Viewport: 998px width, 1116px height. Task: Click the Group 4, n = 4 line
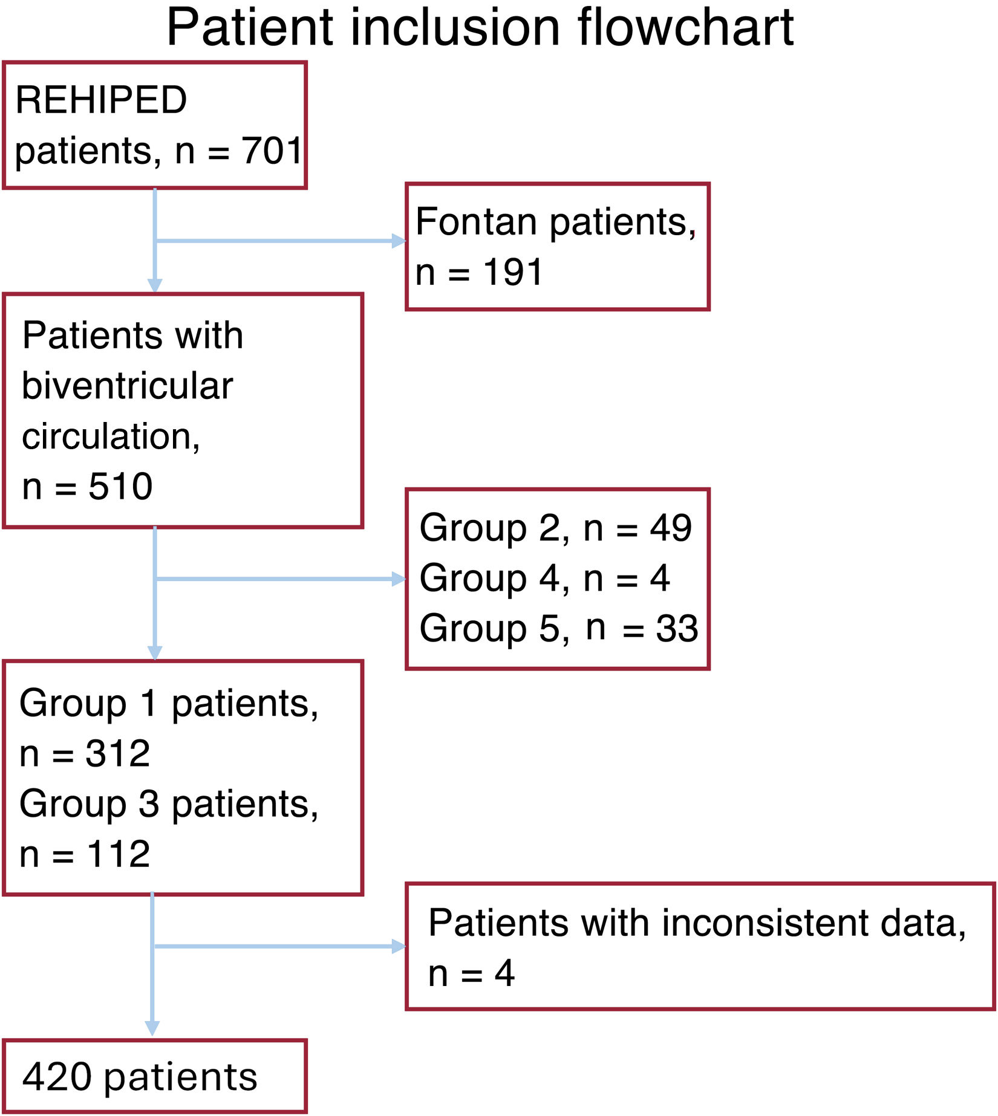click(544, 578)
